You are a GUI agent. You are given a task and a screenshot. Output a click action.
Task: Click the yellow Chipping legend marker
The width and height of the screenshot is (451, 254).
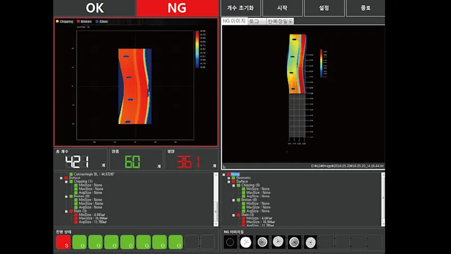(x=58, y=21)
